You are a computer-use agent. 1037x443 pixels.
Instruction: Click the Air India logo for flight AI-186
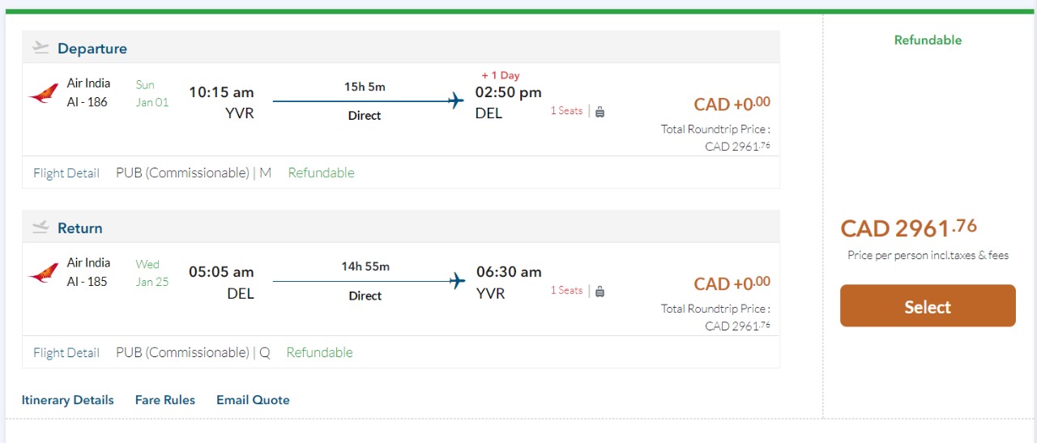click(x=43, y=93)
